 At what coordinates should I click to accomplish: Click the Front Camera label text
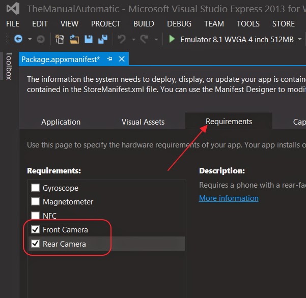pyautogui.click(x=65, y=229)
